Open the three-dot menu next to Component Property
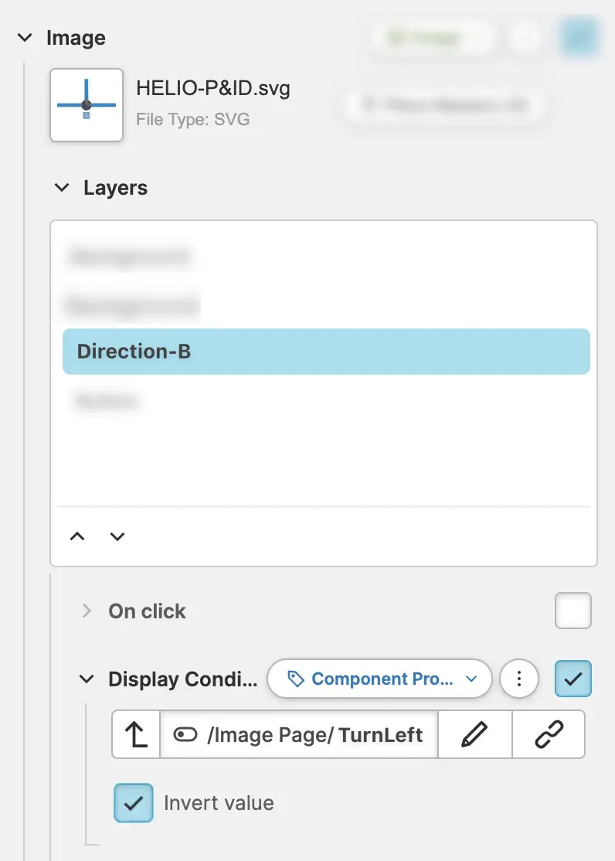This screenshot has width=615, height=861. tap(519, 679)
